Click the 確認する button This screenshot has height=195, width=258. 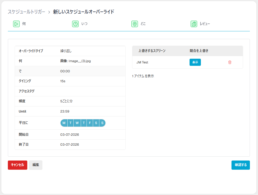tap(240, 165)
